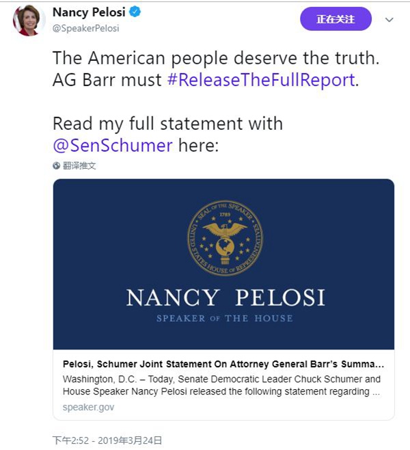Click the NANCY PELOSI banner title in card
Viewport: 410px width, 450px height.
click(225, 297)
